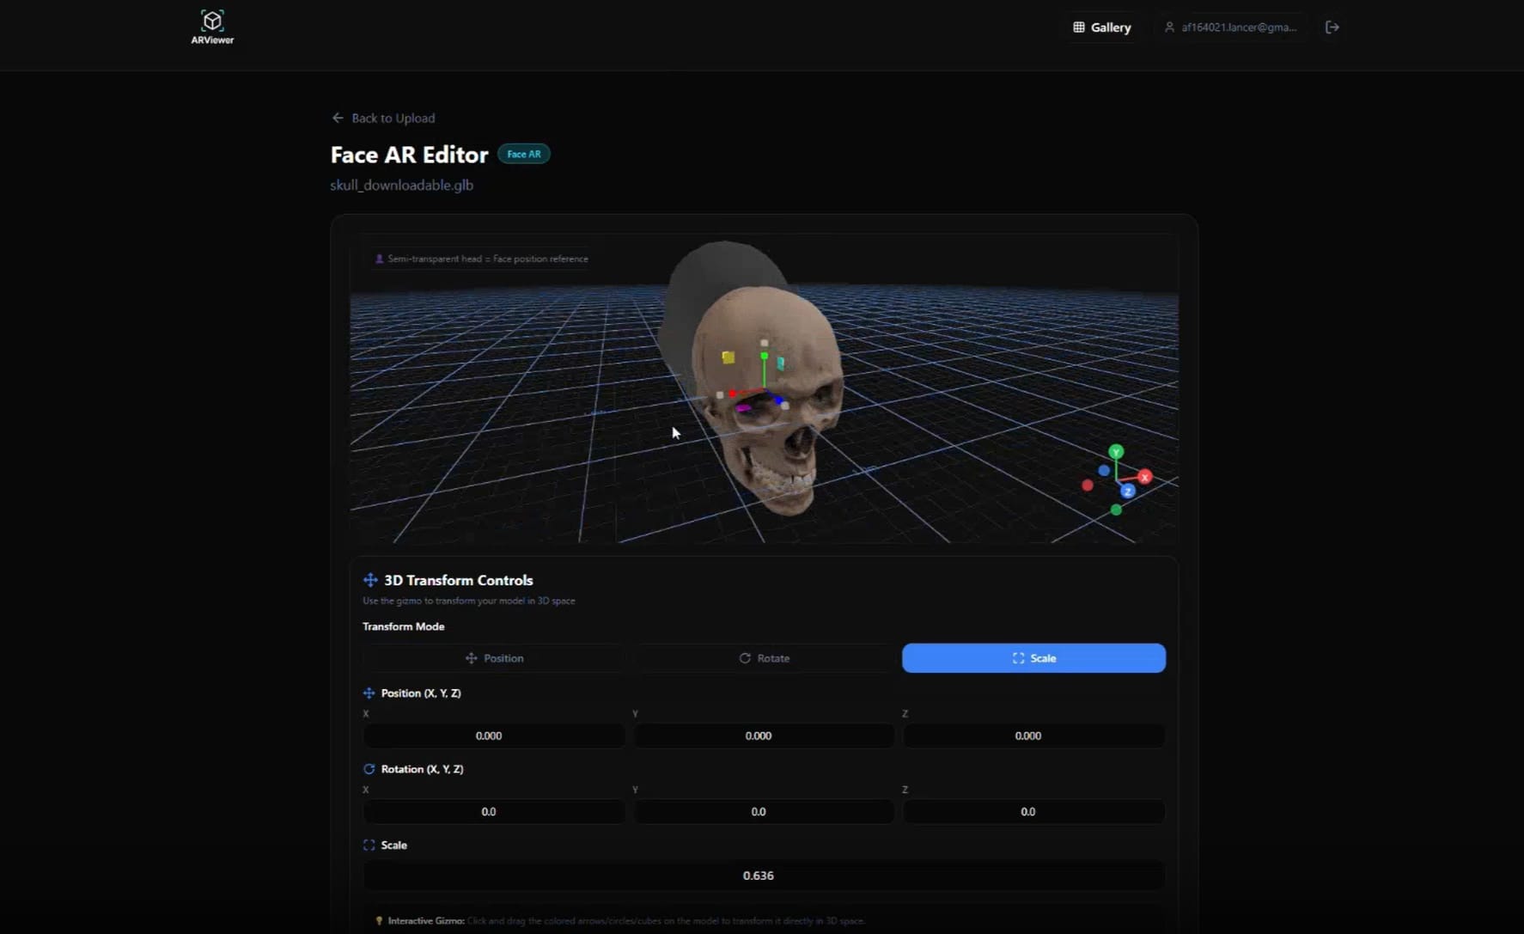
Task: Focus the Position X value field
Action: (494, 736)
